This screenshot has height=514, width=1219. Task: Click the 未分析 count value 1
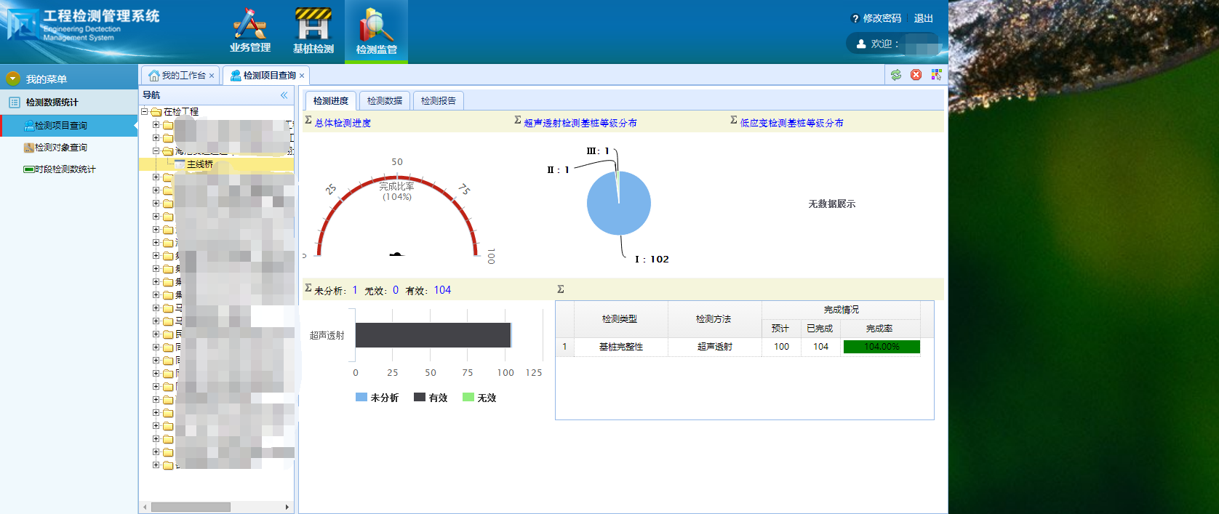355,290
